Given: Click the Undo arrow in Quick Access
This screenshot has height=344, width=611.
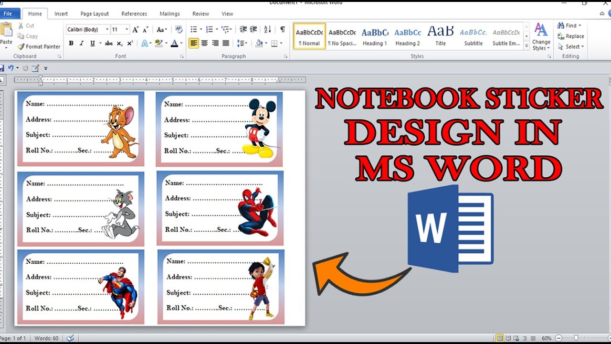Looking at the screenshot, I should (11, 68).
